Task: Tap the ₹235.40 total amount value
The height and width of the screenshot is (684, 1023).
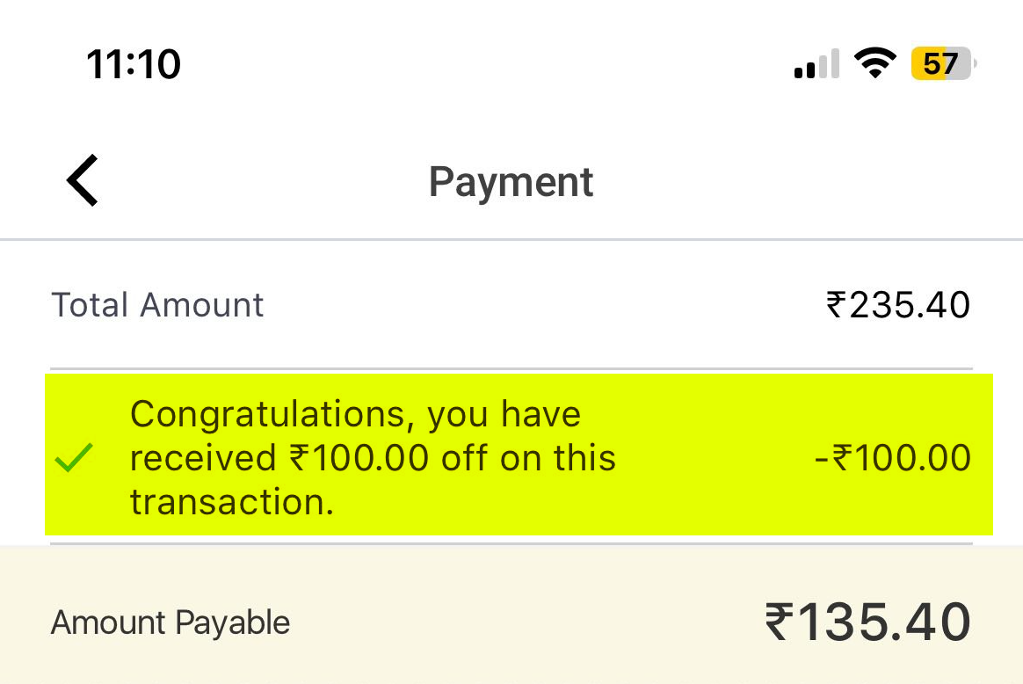Action: click(x=898, y=305)
